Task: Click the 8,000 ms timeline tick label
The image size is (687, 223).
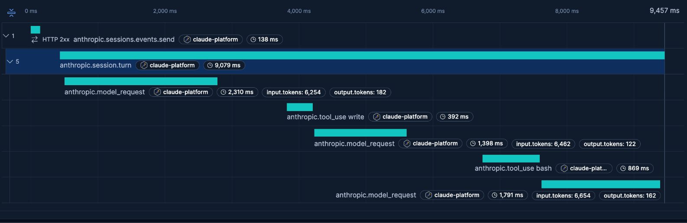Action: (567, 11)
